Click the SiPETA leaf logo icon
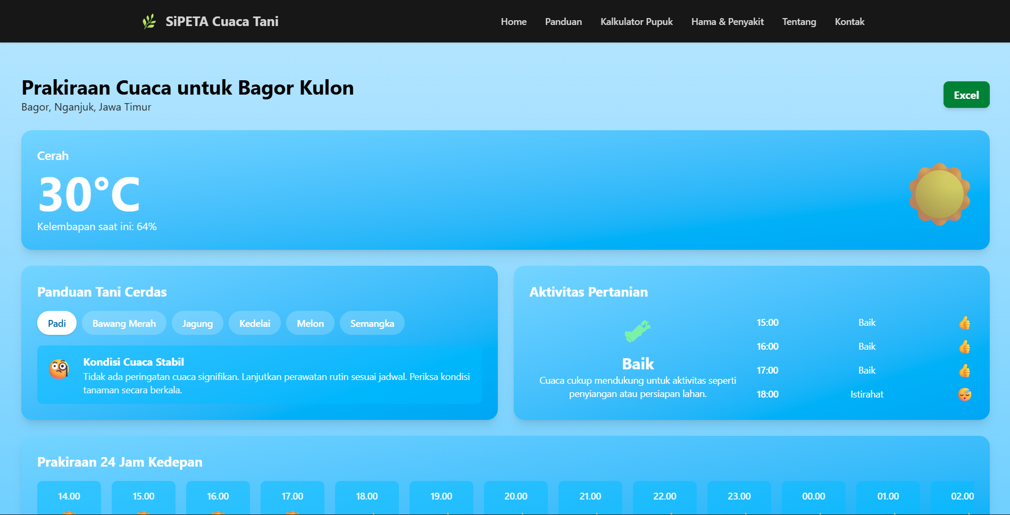The height and width of the screenshot is (515, 1010). click(x=149, y=21)
